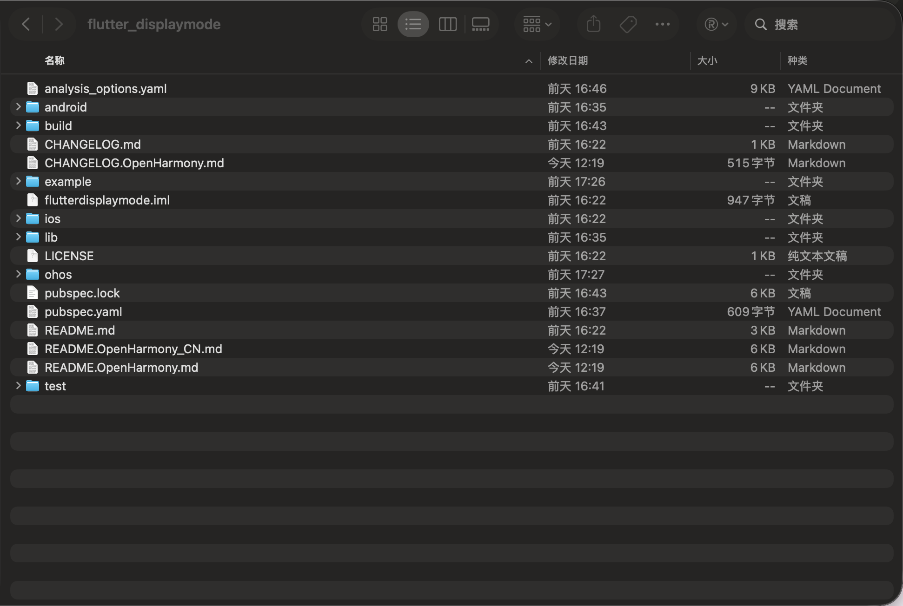Select the file name README.md
The height and width of the screenshot is (606, 903).
click(x=80, y=330)
